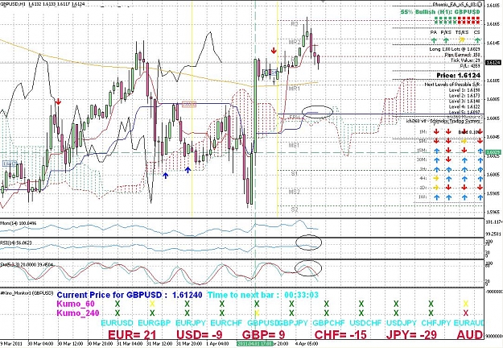Click the S2 pivot level label
503x348 pixels.
click(295, 209)
